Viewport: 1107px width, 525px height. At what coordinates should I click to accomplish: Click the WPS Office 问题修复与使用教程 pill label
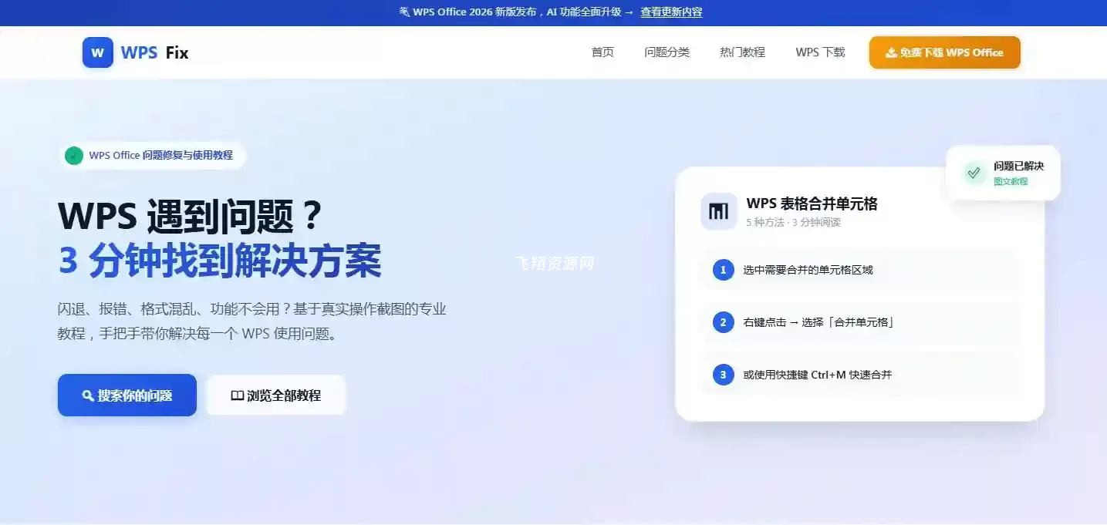[160, 155]
